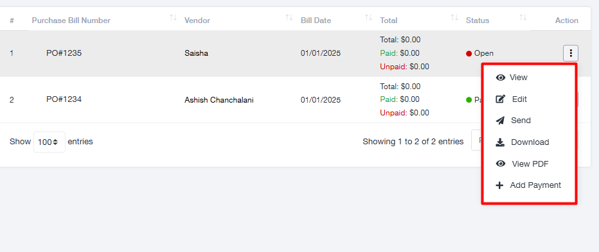
Task: Click the Download tray icon
Action: (x=500, y=142)
